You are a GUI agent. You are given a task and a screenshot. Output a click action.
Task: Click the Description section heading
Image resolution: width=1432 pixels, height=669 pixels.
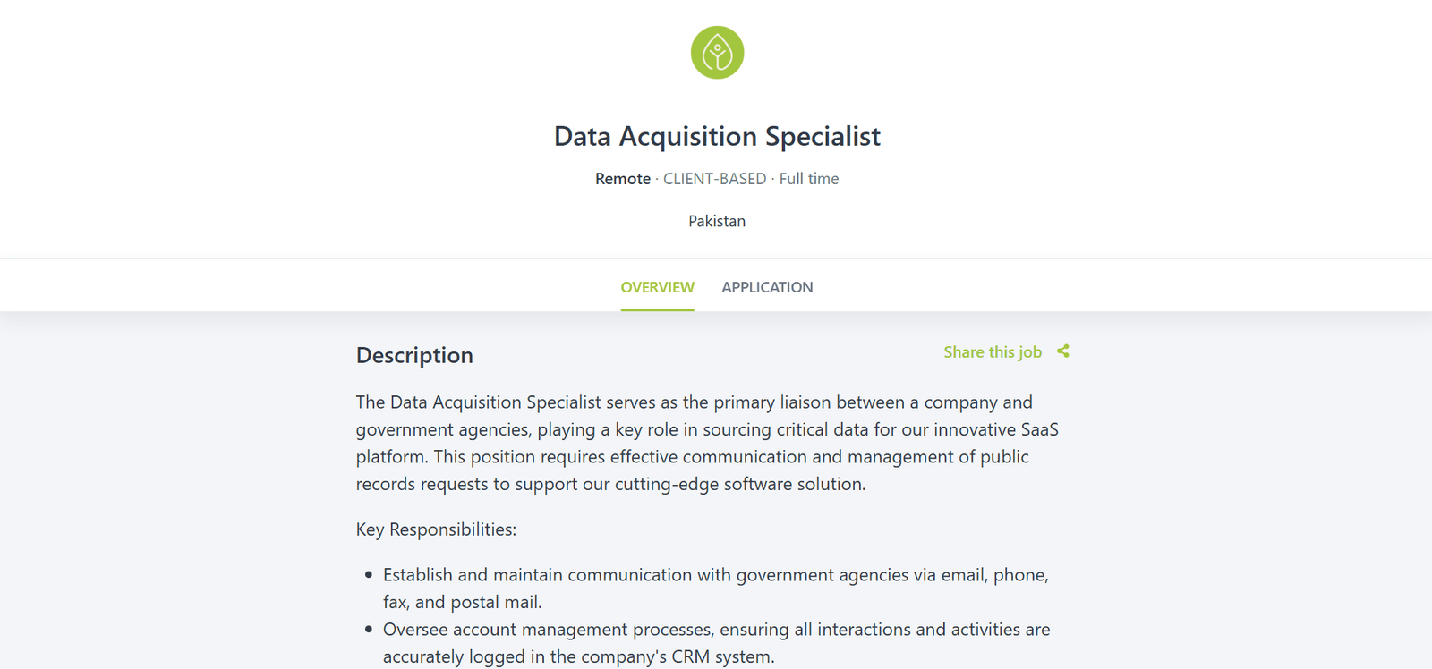(x=414, y=355)
